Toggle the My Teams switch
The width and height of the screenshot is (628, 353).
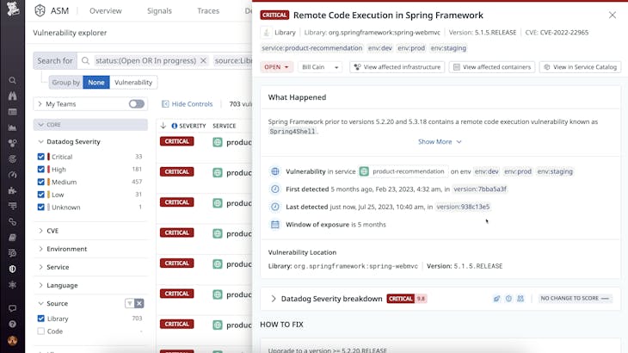pyautogui.click(x=137, y=104)
